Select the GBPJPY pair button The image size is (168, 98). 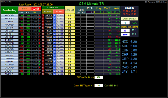pos(9,55)
